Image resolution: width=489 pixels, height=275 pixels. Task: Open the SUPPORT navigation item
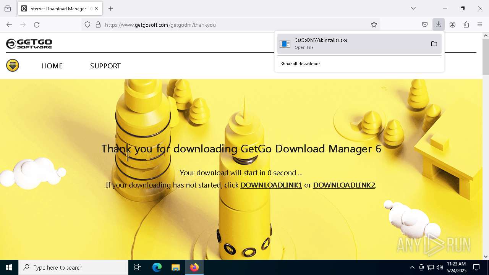105,66
